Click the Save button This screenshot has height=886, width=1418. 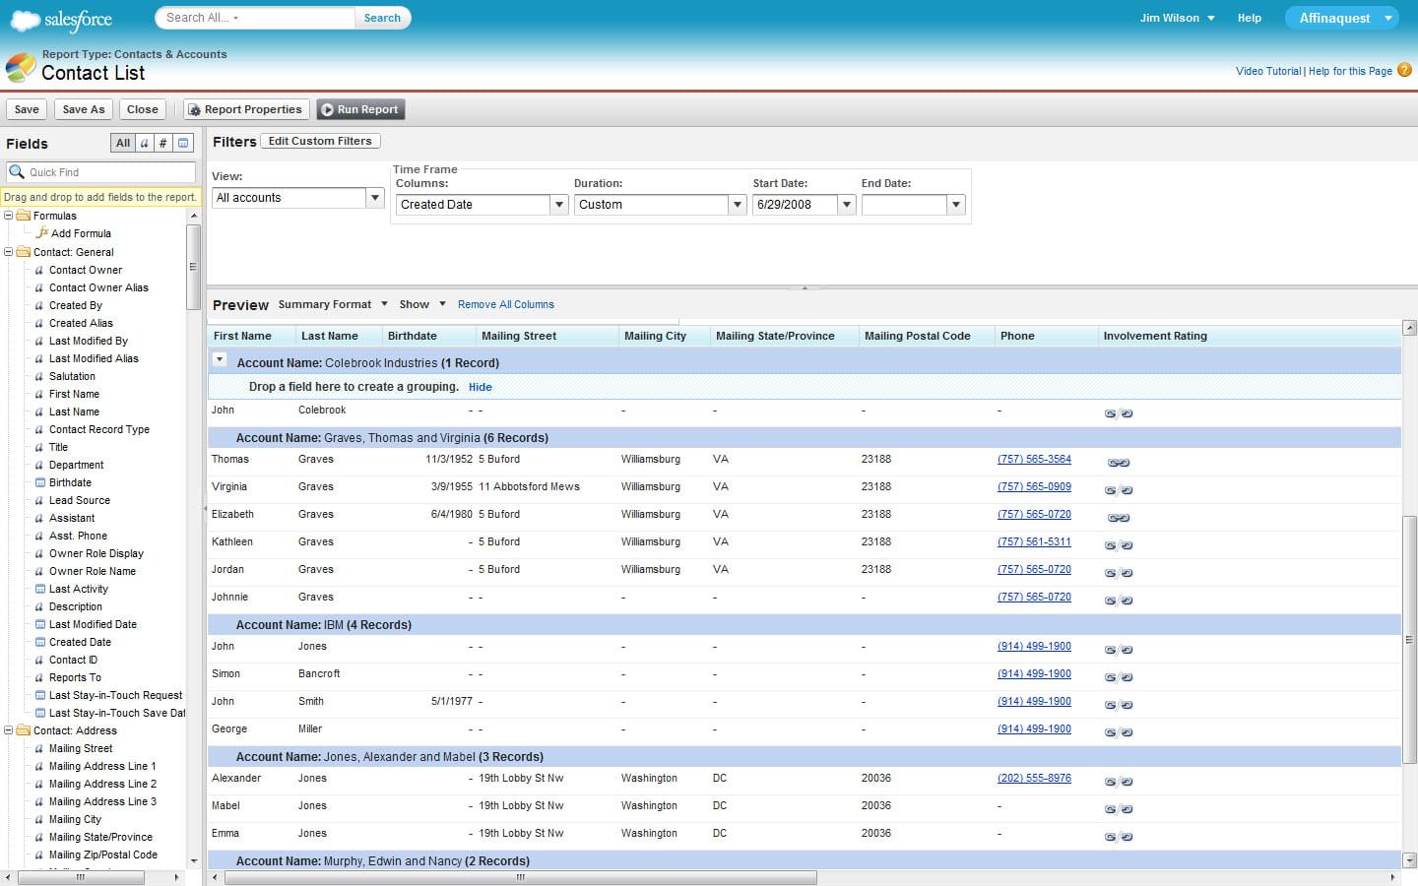(27, 109)
